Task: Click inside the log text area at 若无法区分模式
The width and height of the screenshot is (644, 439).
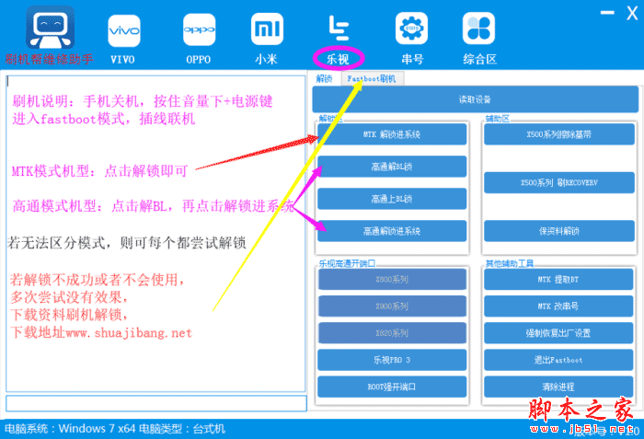Action: tap(127, 243)
